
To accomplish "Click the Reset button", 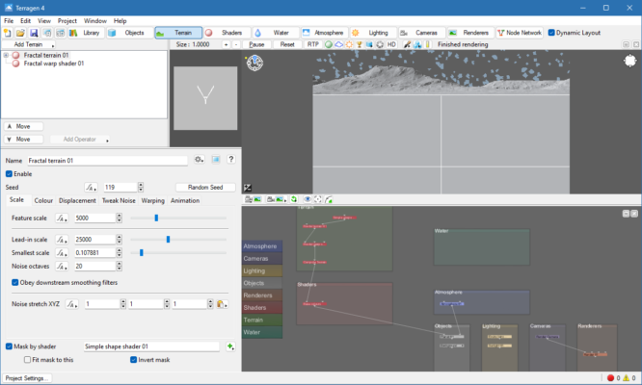I will [x=287, y=44].
